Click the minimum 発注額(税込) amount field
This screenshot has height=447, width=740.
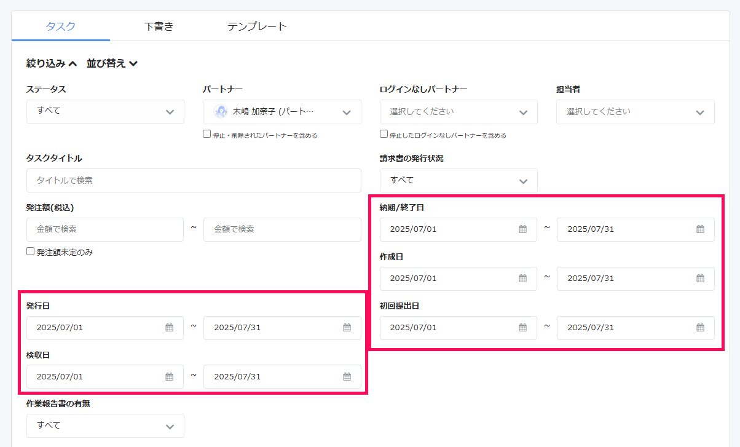click(x=105, y=229)
